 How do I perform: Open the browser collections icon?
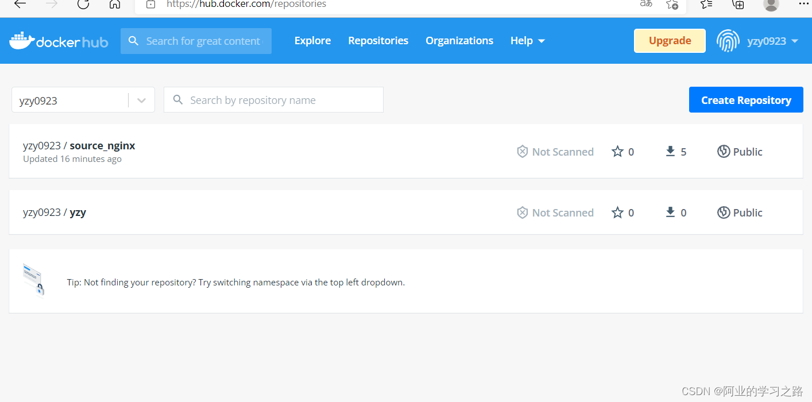738,4
